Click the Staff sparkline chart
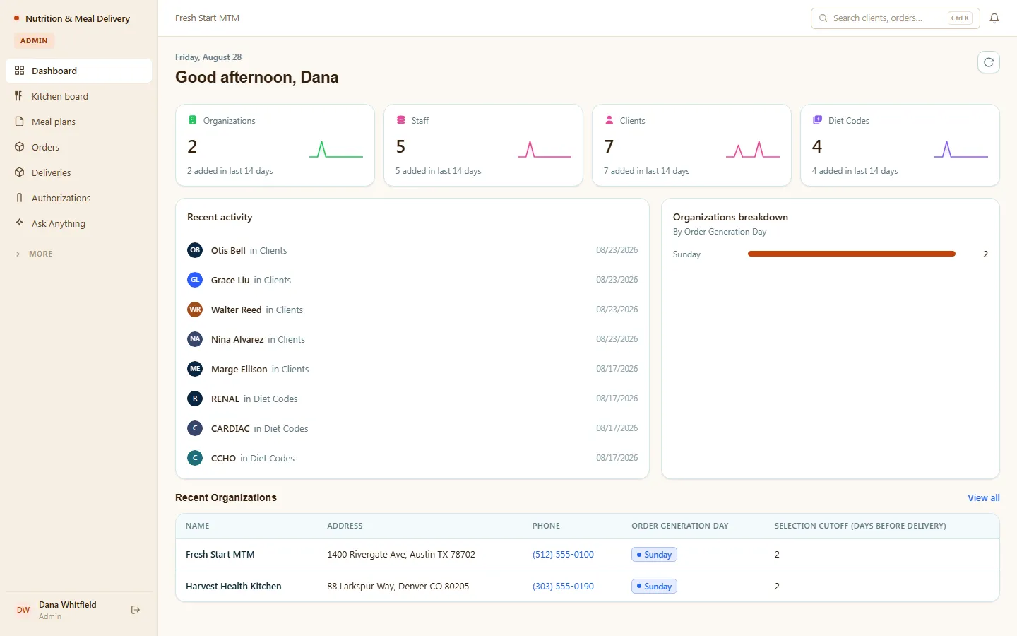Image resolution: width=1017 pixels, height=636 pixels. [545, 149]
